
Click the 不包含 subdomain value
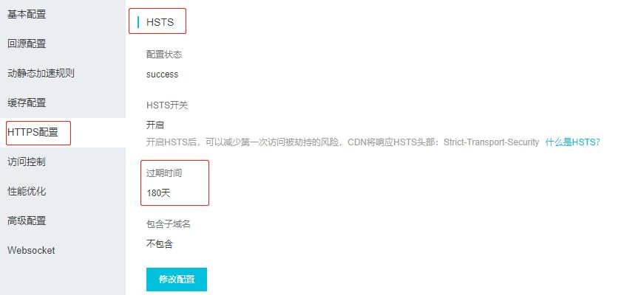click(x=160, y=243)
